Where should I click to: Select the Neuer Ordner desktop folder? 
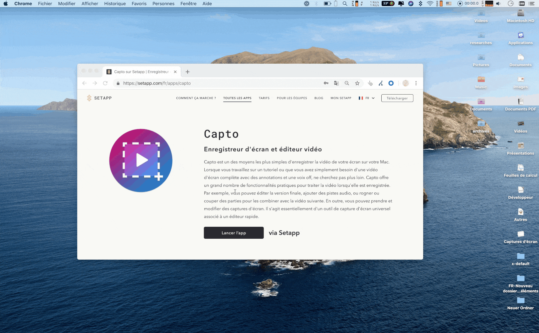point(521,303)
